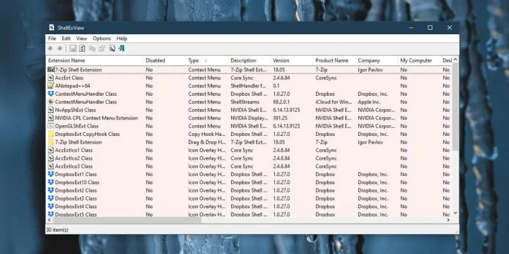
Task: Click the icon of the AccExt Class row
Action: (51, 77)
